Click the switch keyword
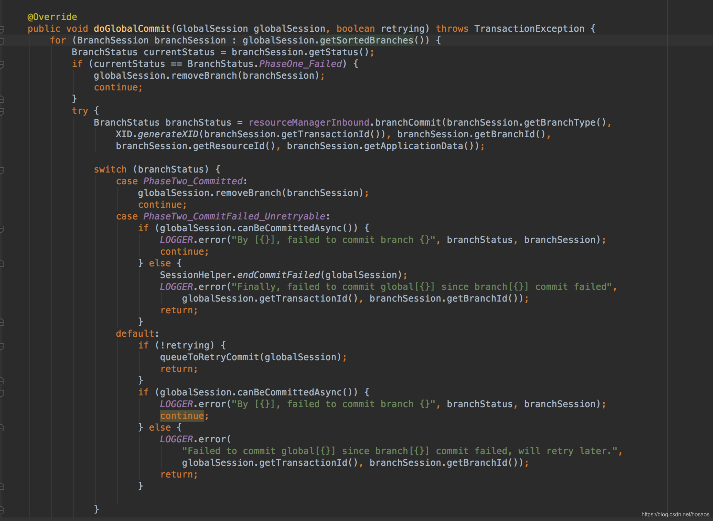This screenshot has width=713, height=521. (110, 169)
